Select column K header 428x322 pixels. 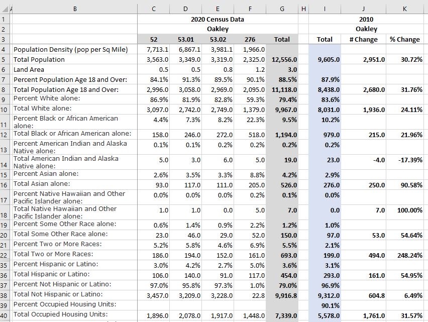pos(405,9)
